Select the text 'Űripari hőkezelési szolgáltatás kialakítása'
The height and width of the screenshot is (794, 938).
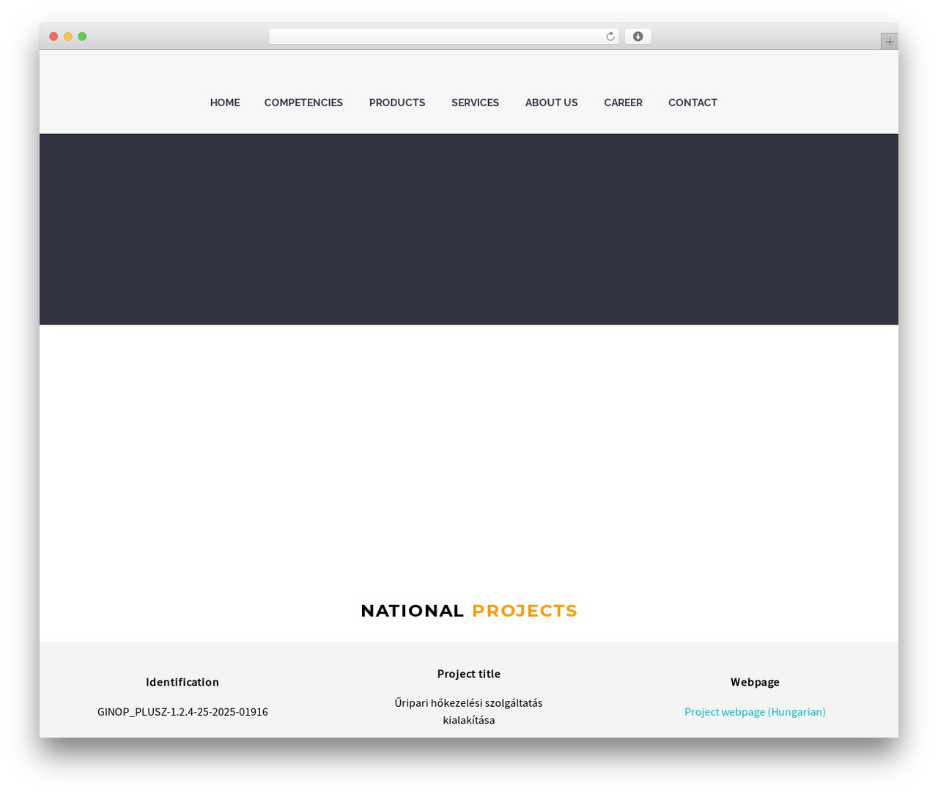tap(469, 711)
